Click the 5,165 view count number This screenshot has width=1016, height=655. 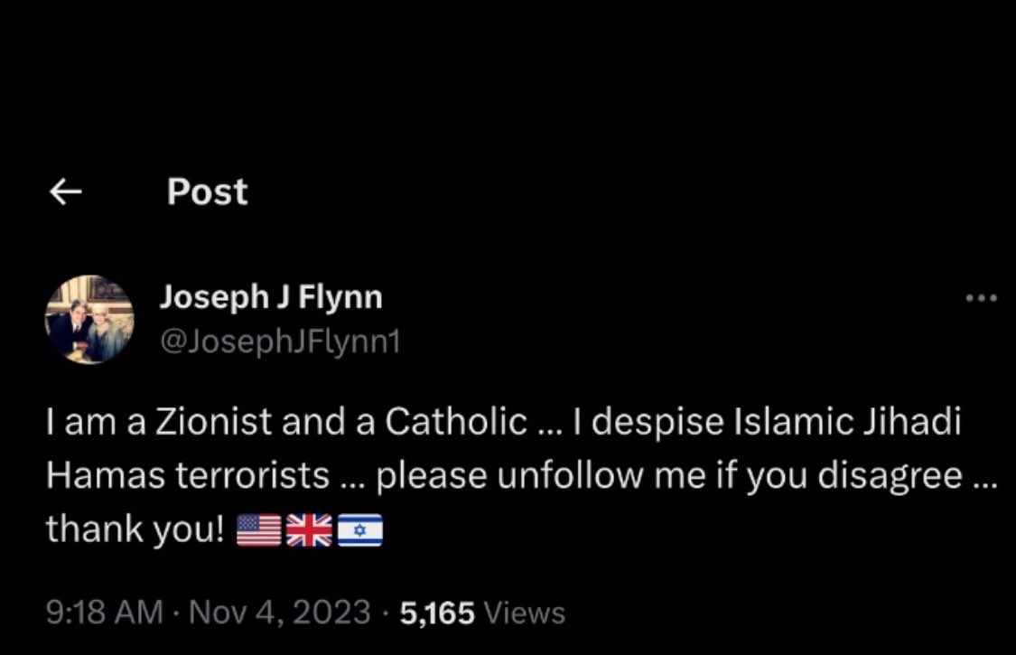(437, 613)
